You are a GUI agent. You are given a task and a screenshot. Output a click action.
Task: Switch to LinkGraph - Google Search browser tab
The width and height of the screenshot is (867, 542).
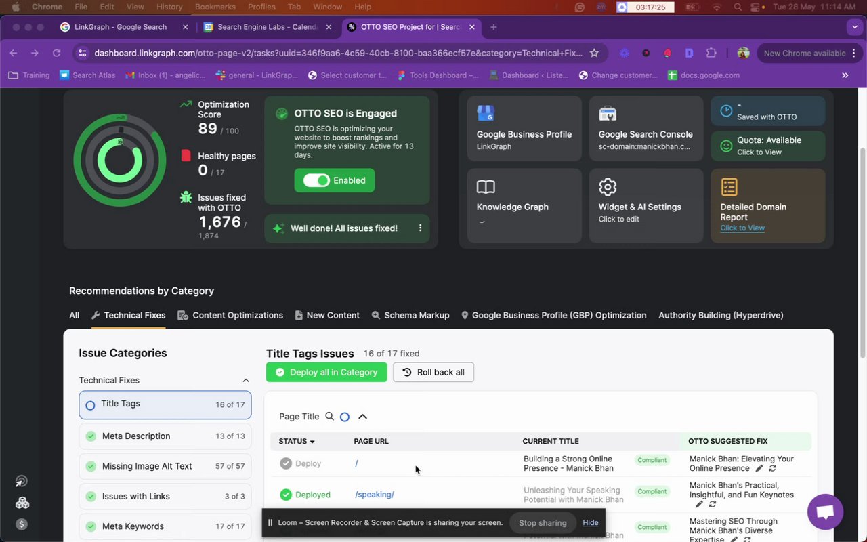124,27
